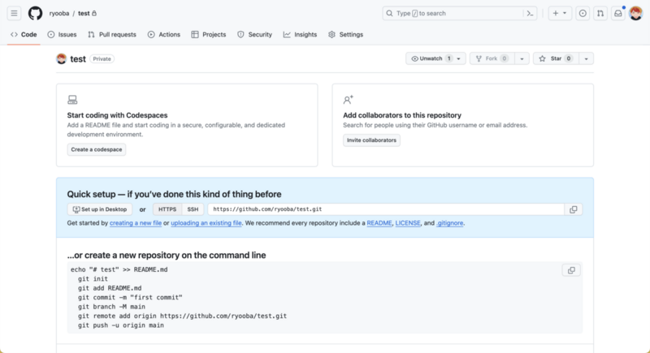The height and width of the screenshot is (353, 650).
Task: Open the .gitignore link
Action: [x=450, y=223]
